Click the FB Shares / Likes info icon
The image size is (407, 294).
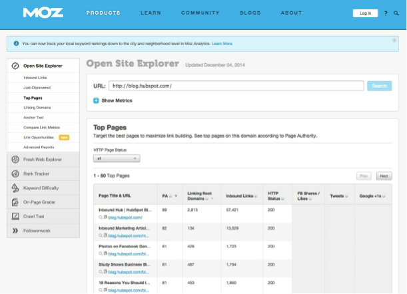coord(310,199)
